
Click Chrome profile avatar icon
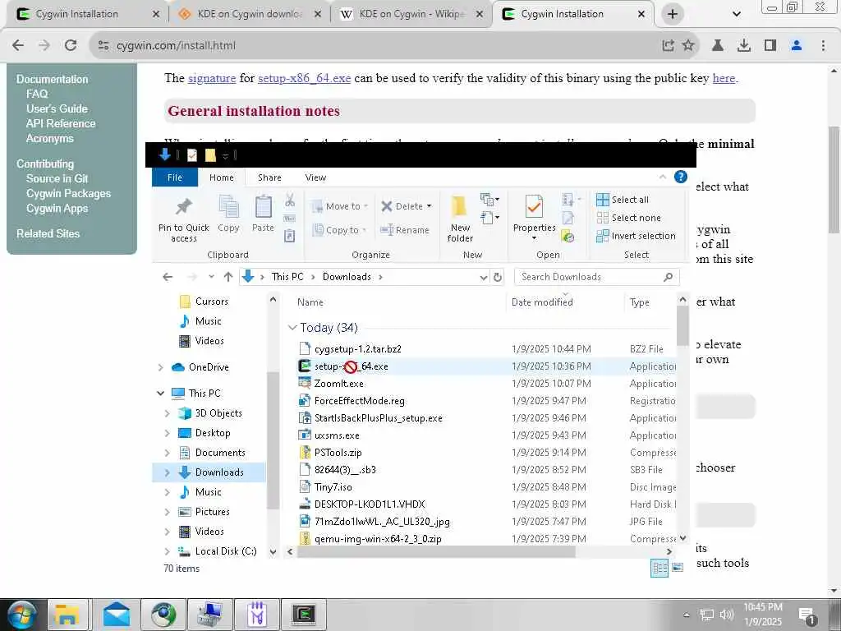click(797, 46)
